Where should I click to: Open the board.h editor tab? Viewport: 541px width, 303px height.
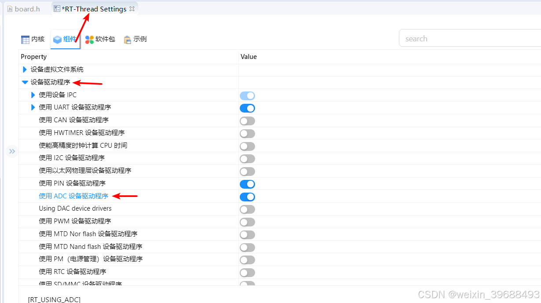(x=24, y=9)
